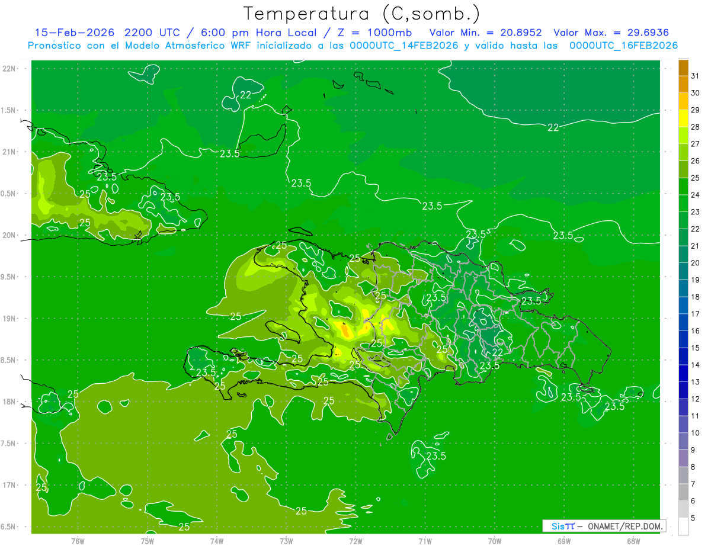The image size is (711, 549).
Task: Click the color scale label "9"
Action: 693,450
